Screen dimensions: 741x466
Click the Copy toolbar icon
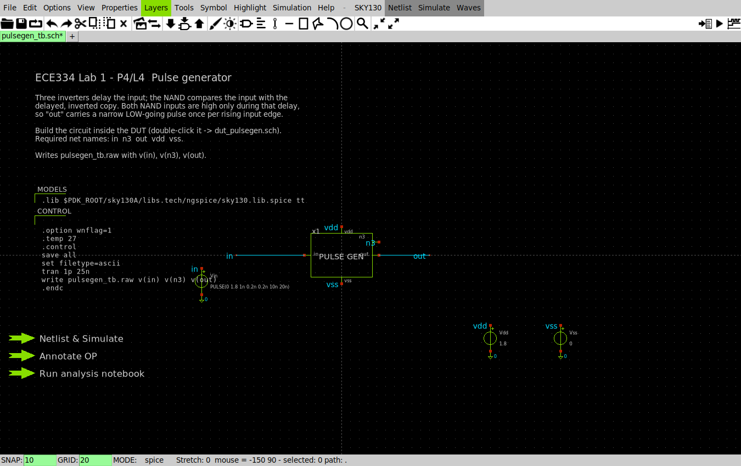click(x=94, y=24)
